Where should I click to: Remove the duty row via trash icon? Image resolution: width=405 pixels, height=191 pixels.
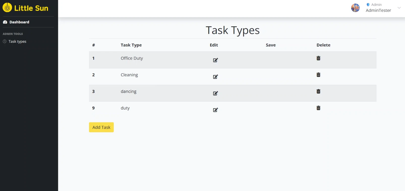point(318,108)
